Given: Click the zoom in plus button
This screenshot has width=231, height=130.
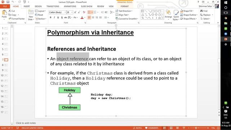Looking at the screenshot, I should (208, 128).
